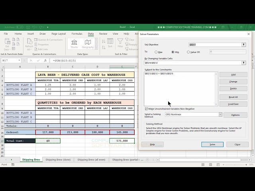
Task: Open the Customize Quick Access Toolbar dropdown
Action: [x=48, y=27]
